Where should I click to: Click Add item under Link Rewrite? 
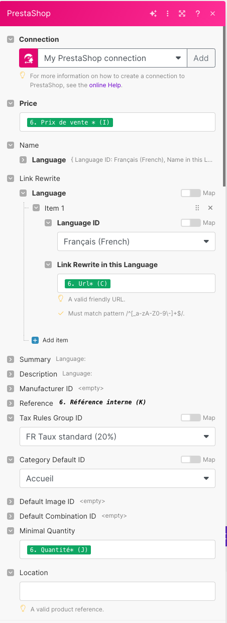click(x=55, y=340)
